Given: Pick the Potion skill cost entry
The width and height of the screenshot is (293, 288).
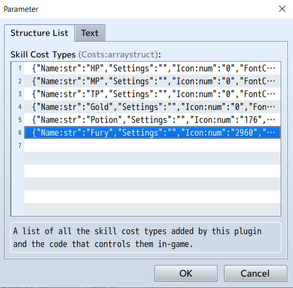Looking at the screenshot, I should click(x=152, y=120).
